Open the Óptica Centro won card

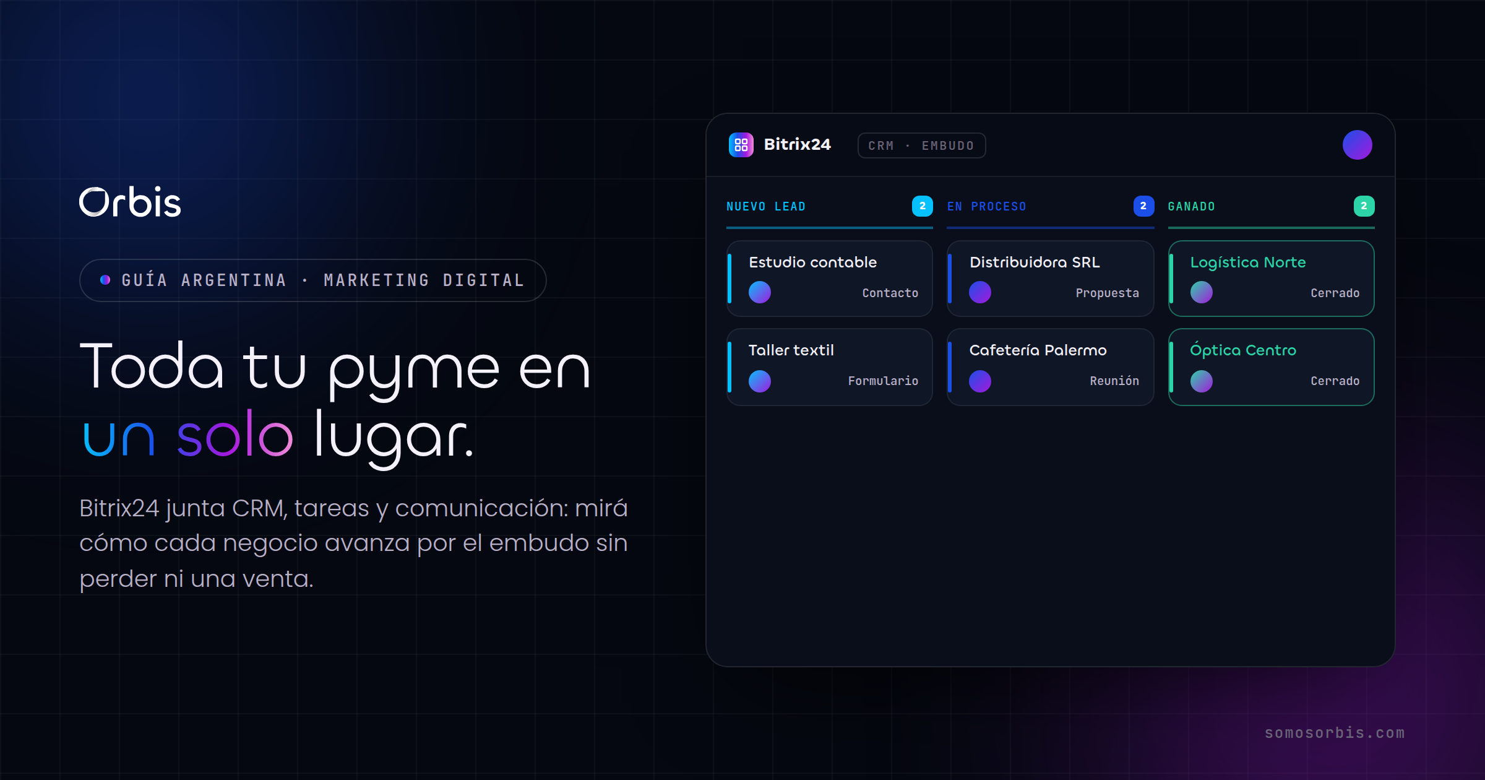pyautogui.click(x=1271, y=367)
